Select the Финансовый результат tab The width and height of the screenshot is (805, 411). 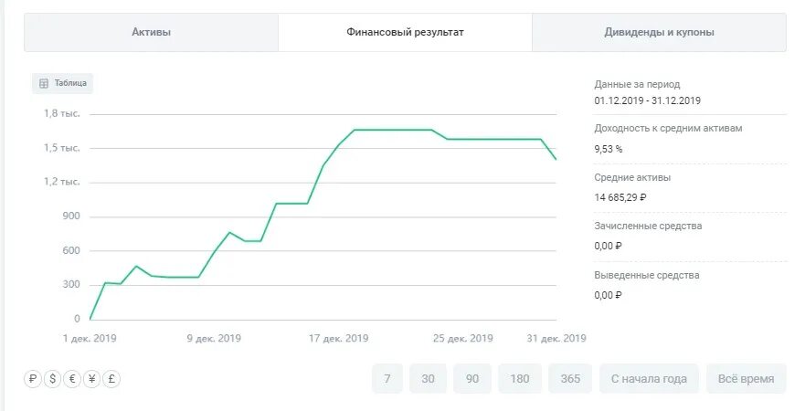coord(405,32)
